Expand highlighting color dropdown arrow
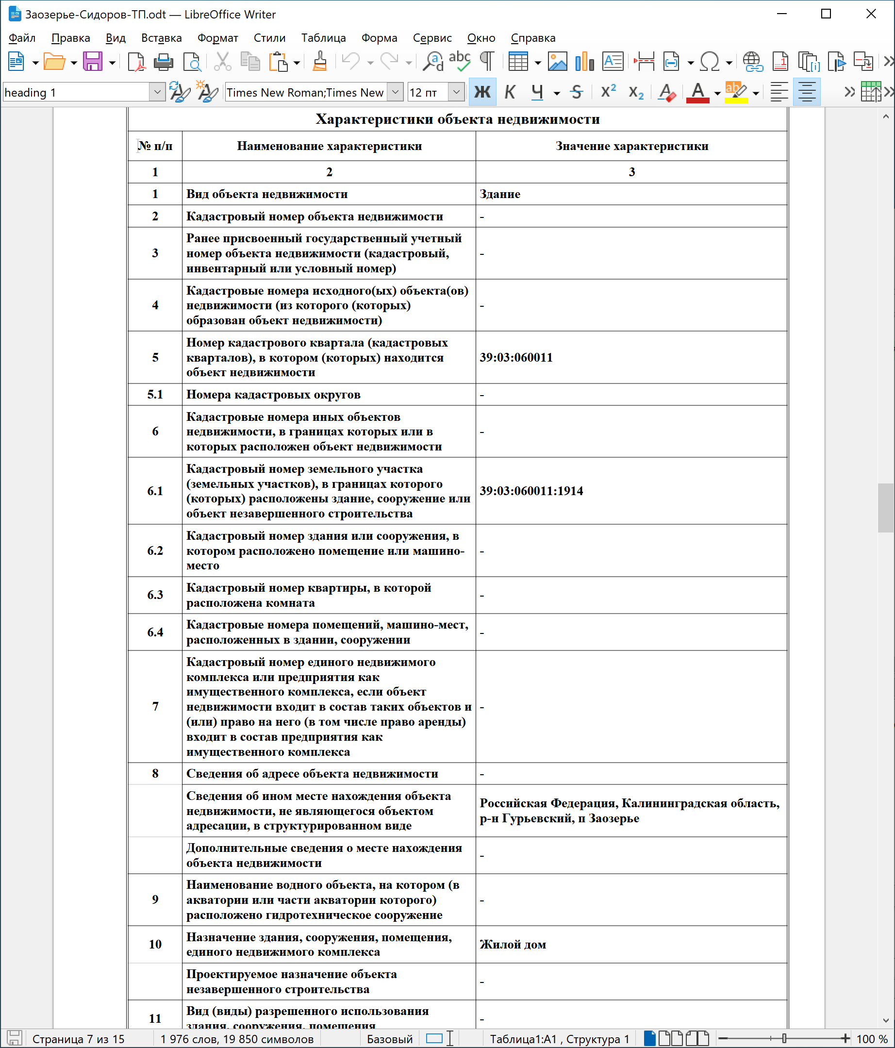 pos(755,93)
